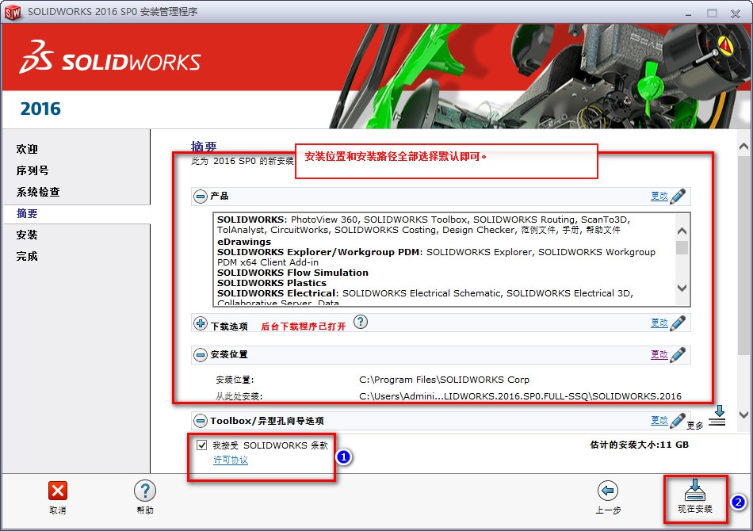This screenshot has width=753, height=531.
Task: Close the installation manager window
Action: coord(736,13)
